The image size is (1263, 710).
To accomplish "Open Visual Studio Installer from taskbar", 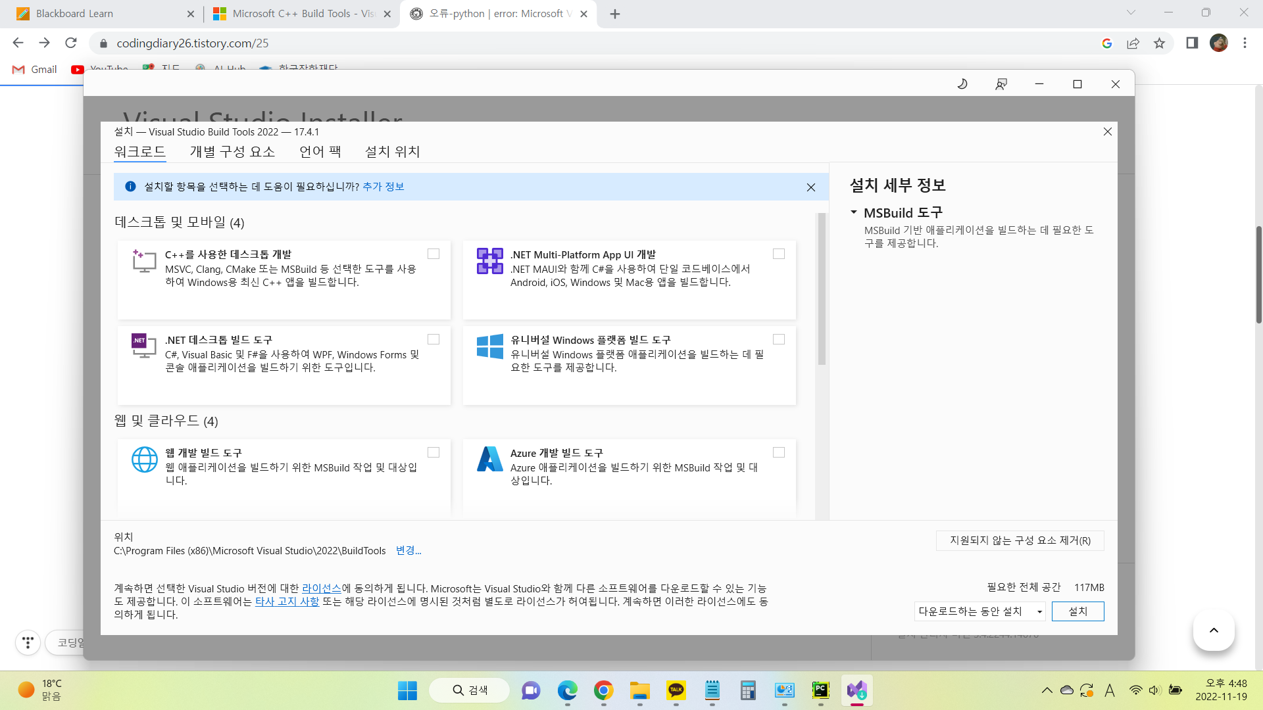I will (x=856, y=690).
